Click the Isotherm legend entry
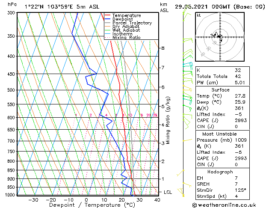The height and width of the screenshot is (208, 269). pyautogui.click(x=122, y=34)
